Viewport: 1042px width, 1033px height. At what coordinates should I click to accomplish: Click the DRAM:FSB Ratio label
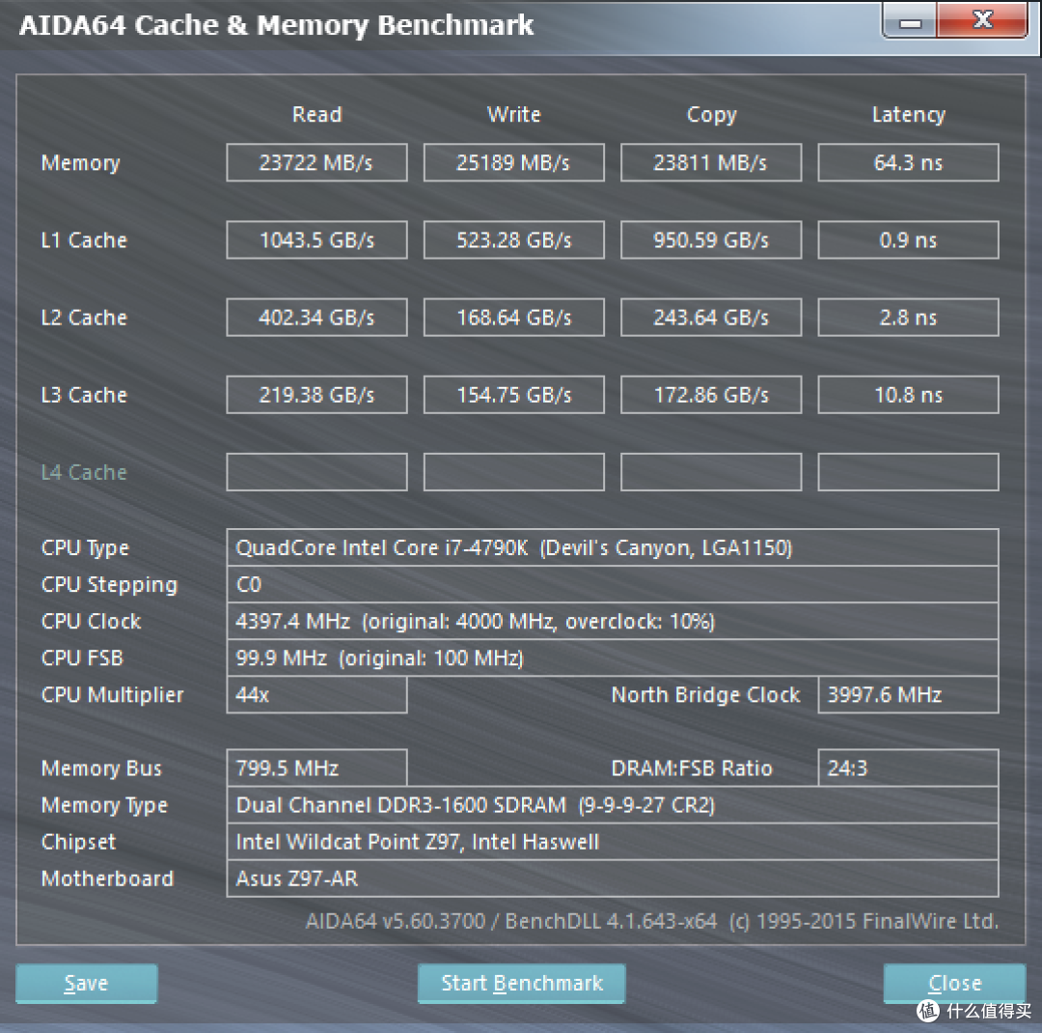pos(691,768)
